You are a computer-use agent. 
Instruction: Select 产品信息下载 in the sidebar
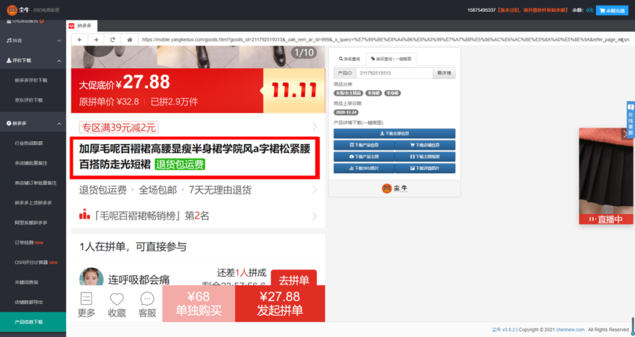click(33, 322)
